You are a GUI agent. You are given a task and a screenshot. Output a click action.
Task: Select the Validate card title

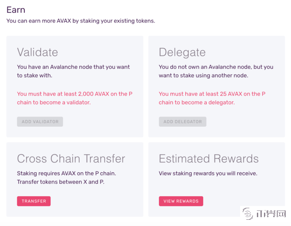click(38, 52)
